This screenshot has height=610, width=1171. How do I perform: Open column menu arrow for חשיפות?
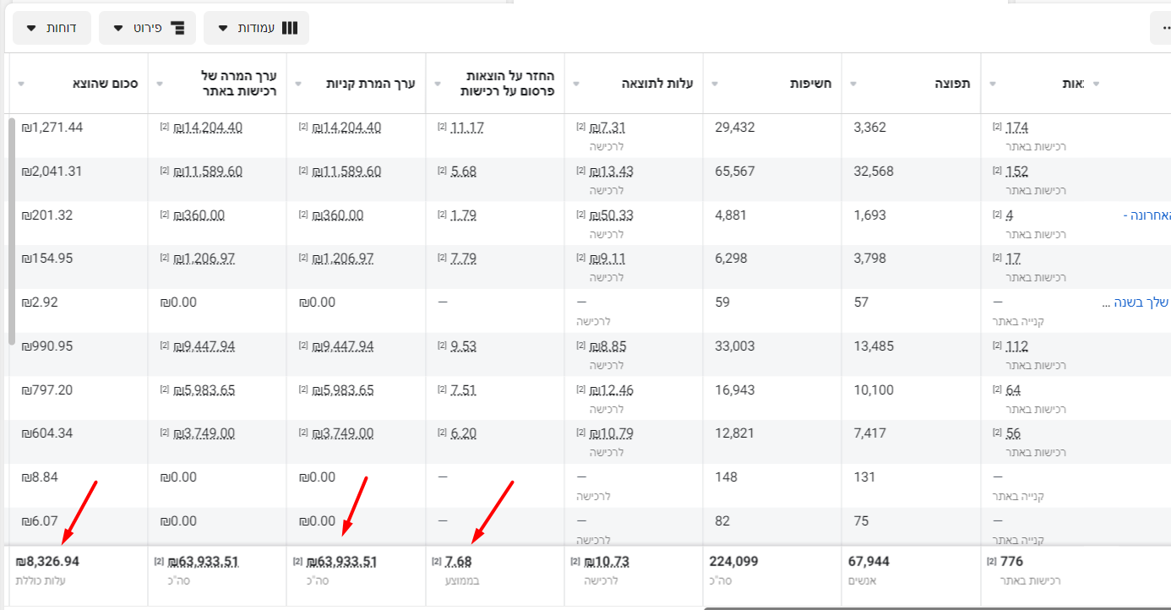(x=715, y=84)
